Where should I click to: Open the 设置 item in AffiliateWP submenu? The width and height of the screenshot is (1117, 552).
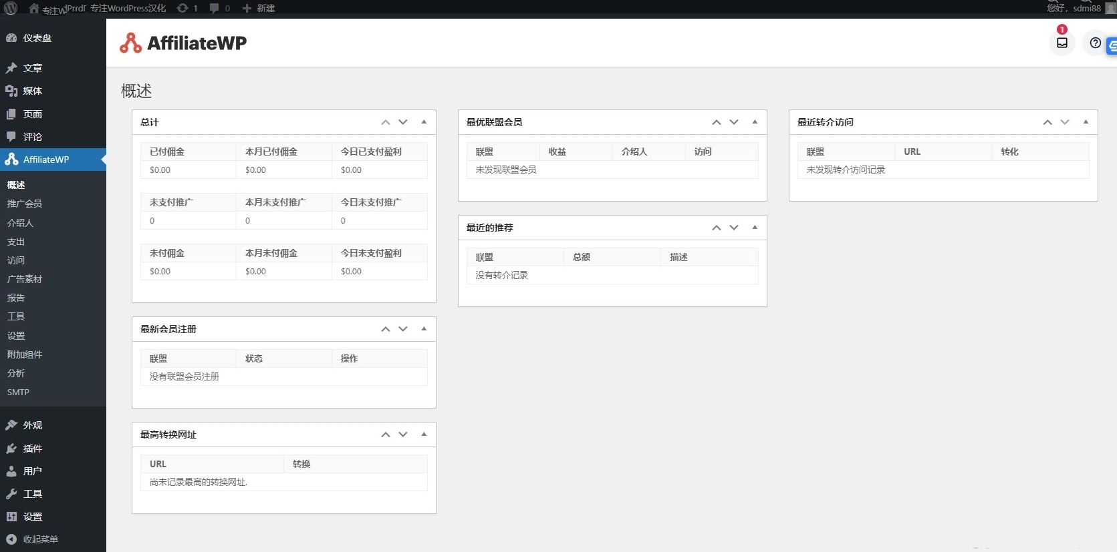pyautogui.click(x=16, y=336)
